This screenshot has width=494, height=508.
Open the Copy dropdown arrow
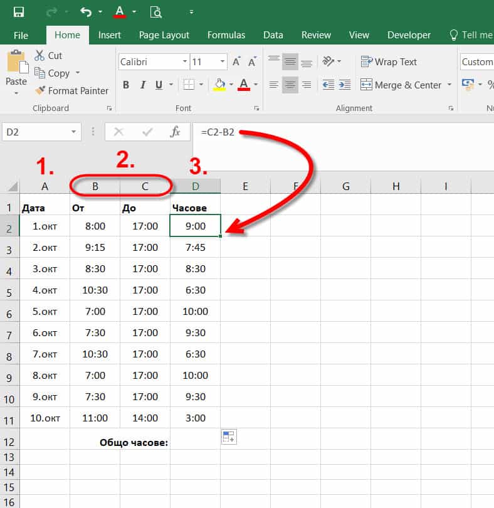78,73
